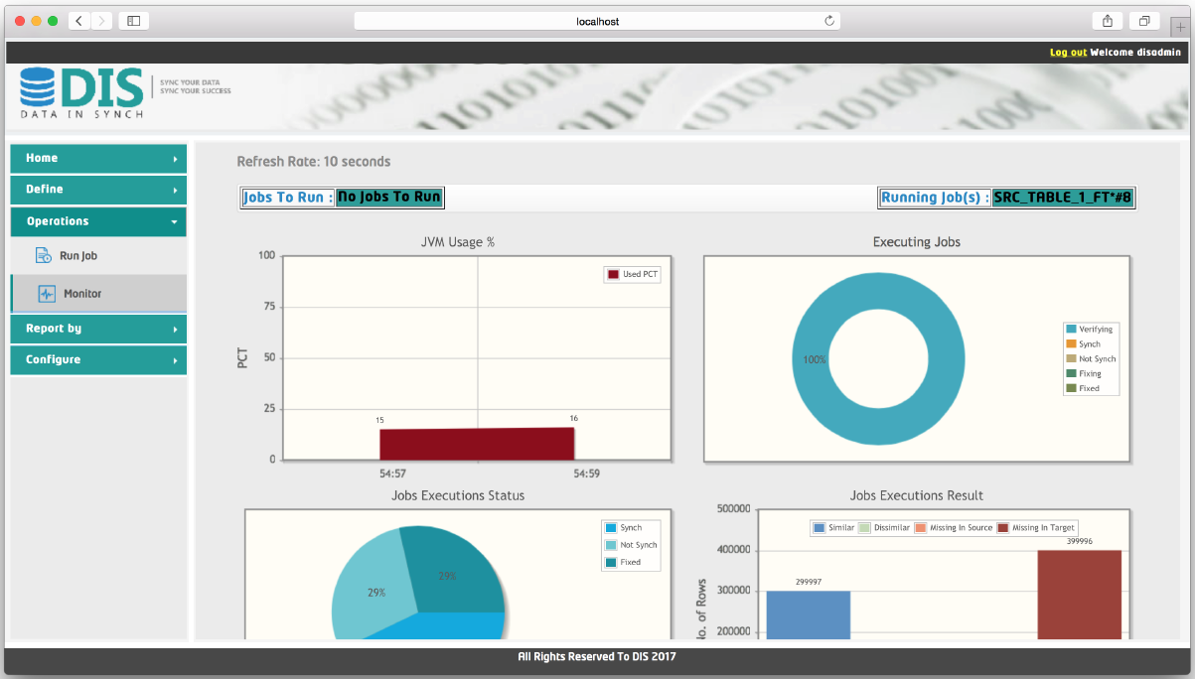Click the SRC_TABLE_1_FT*#8 running job
The image size is (1195, 679).
(1063, 198)
